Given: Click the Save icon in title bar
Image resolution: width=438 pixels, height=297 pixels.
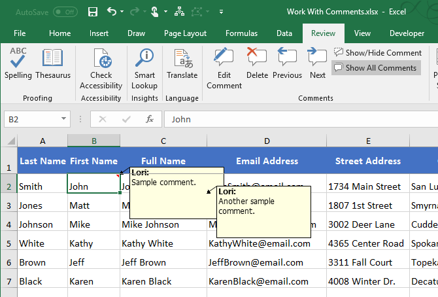Looking at the screenshot, I should (x=93, y=12).
